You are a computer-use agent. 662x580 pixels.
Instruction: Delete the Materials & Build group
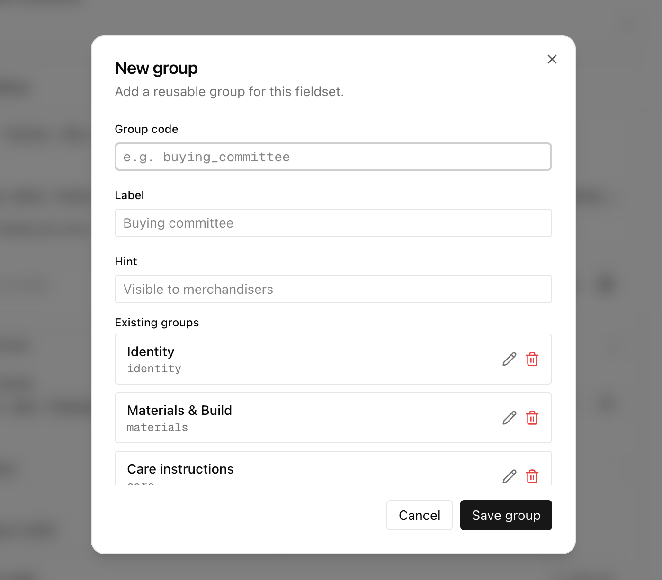coord(532,418)
